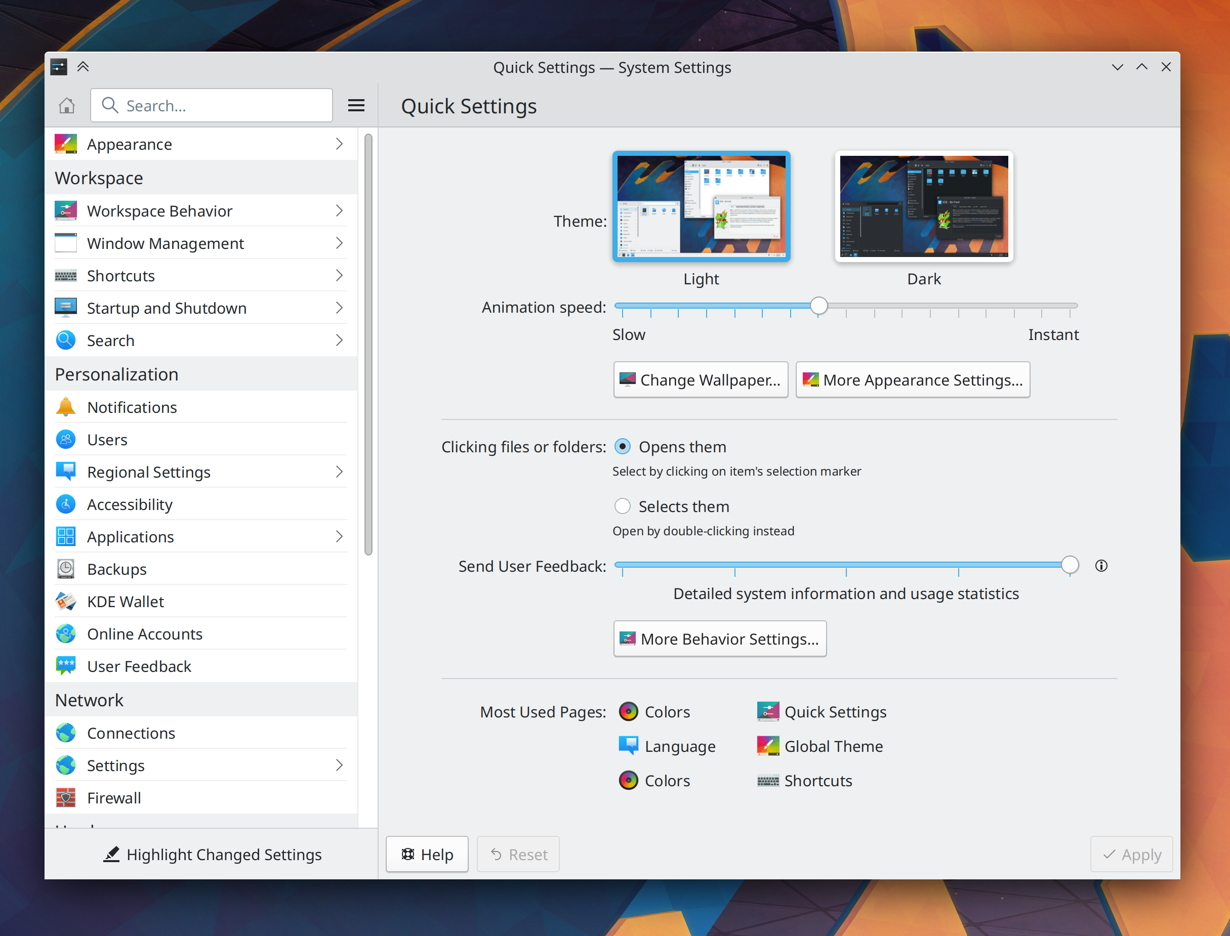
Task: Click the home icon beside search
Action: coord(67,105)
